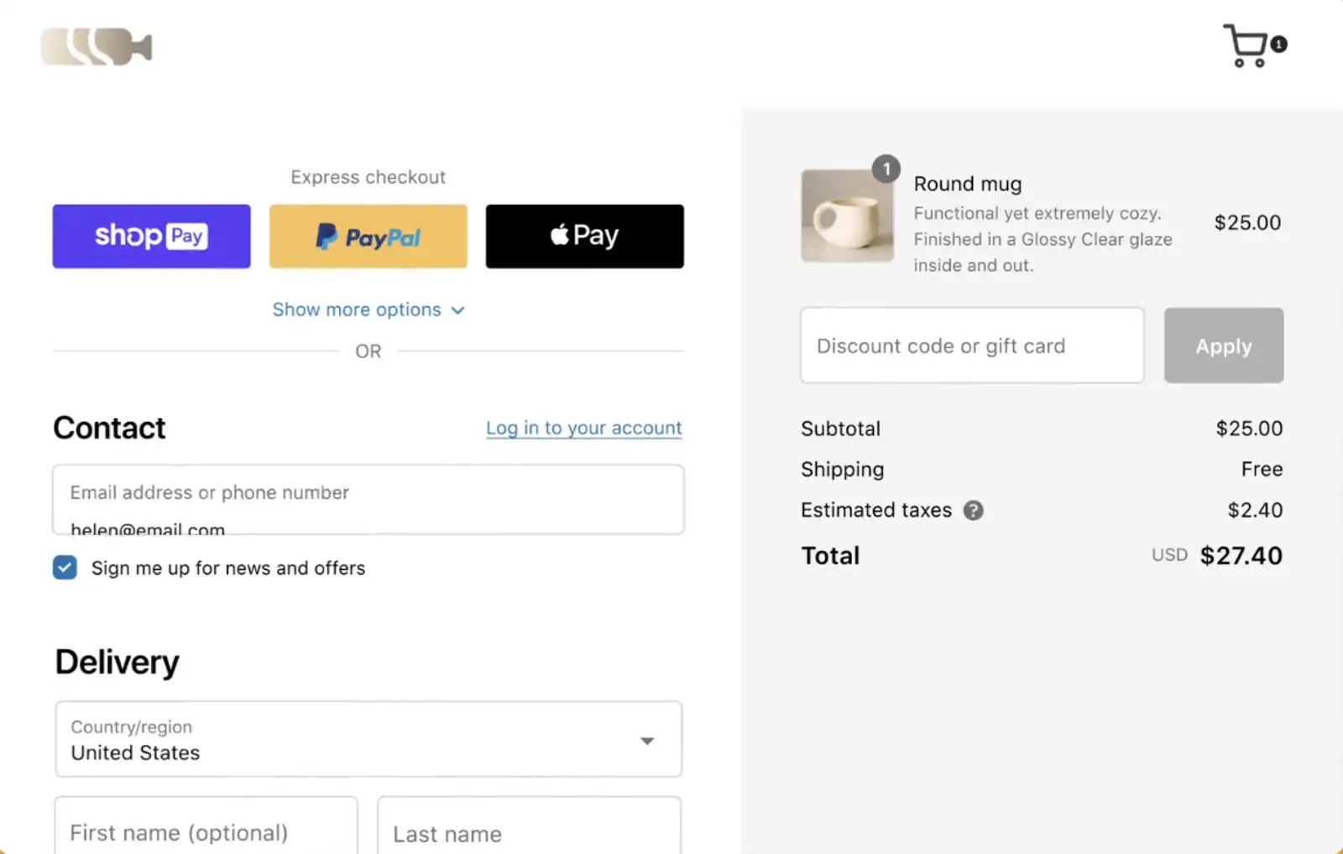Expand Show more options

click(368, 310)
